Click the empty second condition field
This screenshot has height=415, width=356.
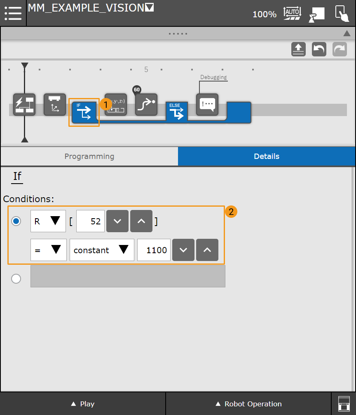(128, 276)
